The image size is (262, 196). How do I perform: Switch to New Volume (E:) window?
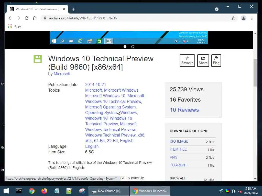tap(108, 191)
